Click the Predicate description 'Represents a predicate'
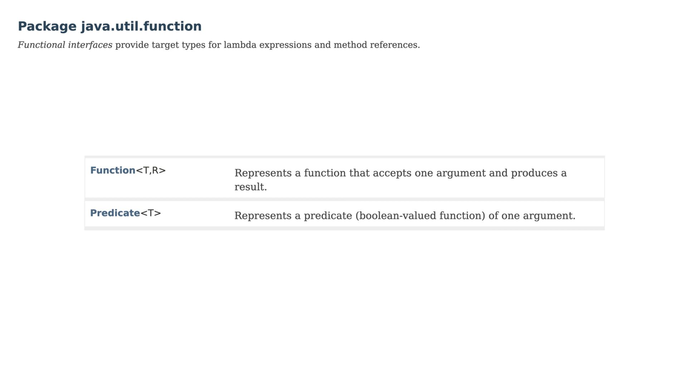 (x=405, y=216)
